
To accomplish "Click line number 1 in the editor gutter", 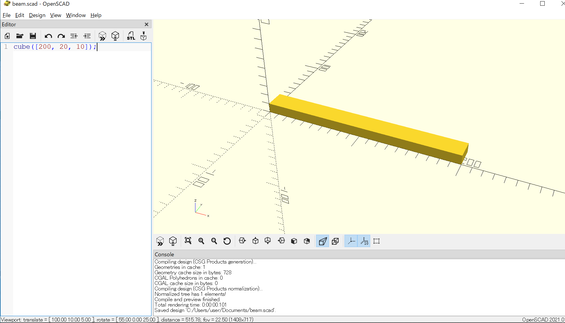I will [6, 47].
